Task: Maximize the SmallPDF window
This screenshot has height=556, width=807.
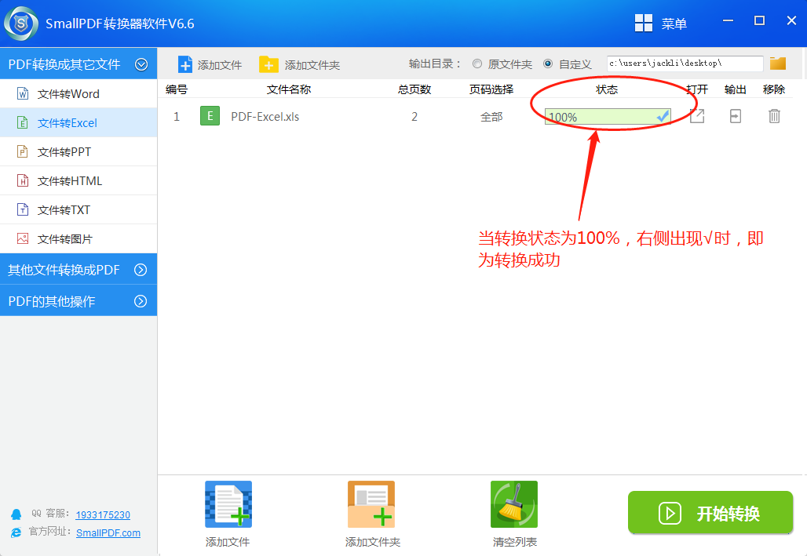Action: tap(759, 20)
